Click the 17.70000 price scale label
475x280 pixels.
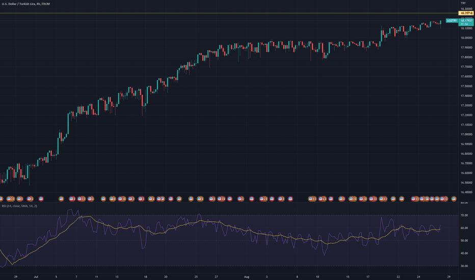466,67
